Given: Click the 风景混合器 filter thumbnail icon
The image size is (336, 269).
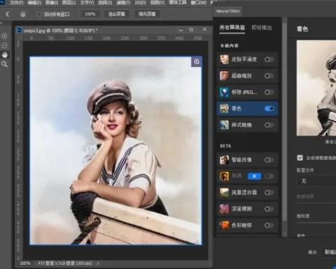Looking at the screenshot, I should (224, 193).
